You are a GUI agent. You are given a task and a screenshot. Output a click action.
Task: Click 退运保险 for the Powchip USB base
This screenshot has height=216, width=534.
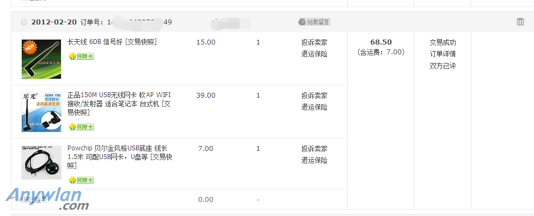(x=314, y=160)
